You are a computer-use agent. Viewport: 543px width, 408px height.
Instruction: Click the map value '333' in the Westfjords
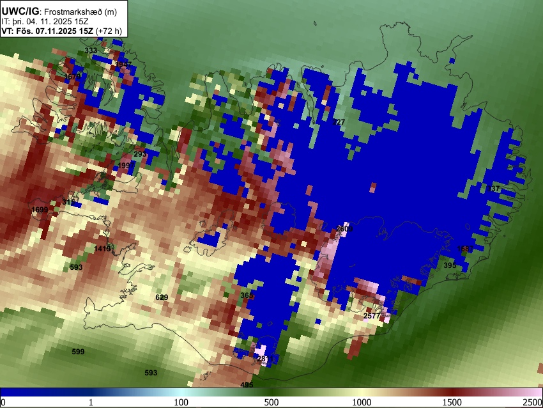pos(91,51)
